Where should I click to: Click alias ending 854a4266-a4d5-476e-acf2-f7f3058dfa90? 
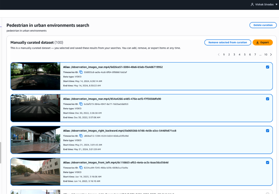(112, 99)
